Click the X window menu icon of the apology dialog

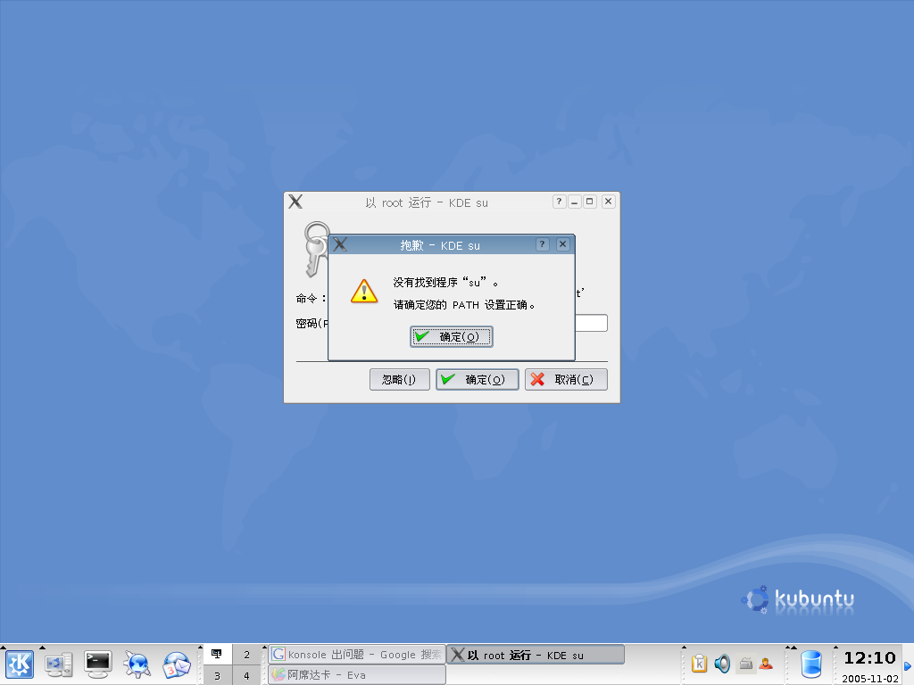(x=340, y=244)
